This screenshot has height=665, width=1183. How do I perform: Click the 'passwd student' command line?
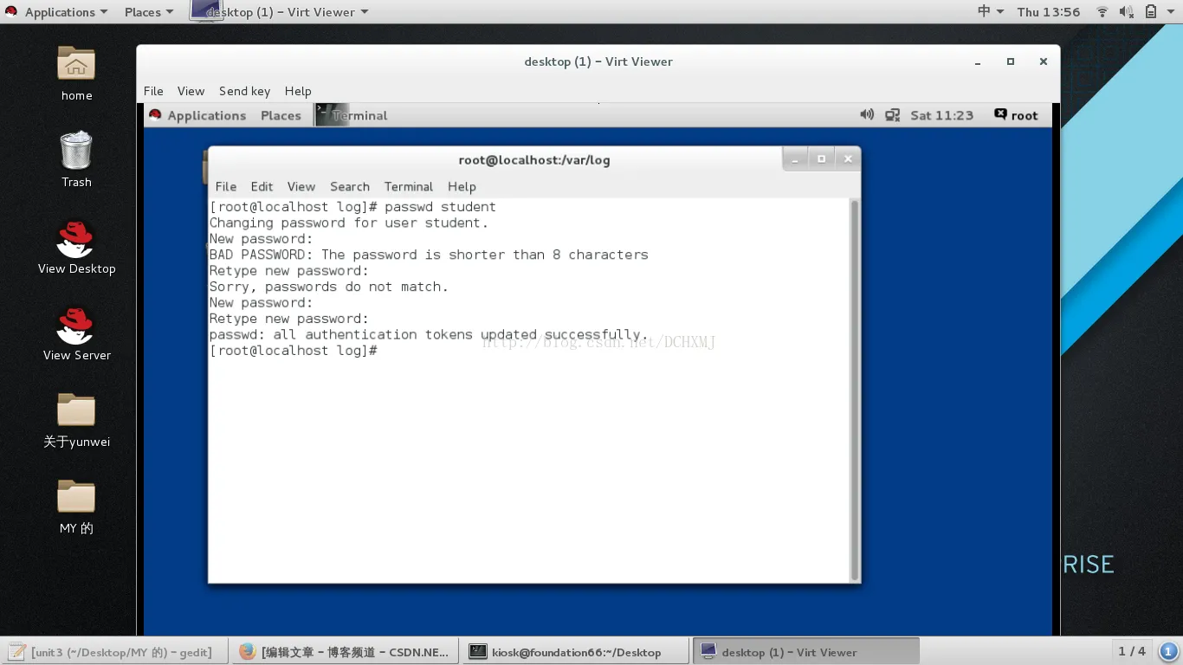pyautogui.click(x=352, y=207)
